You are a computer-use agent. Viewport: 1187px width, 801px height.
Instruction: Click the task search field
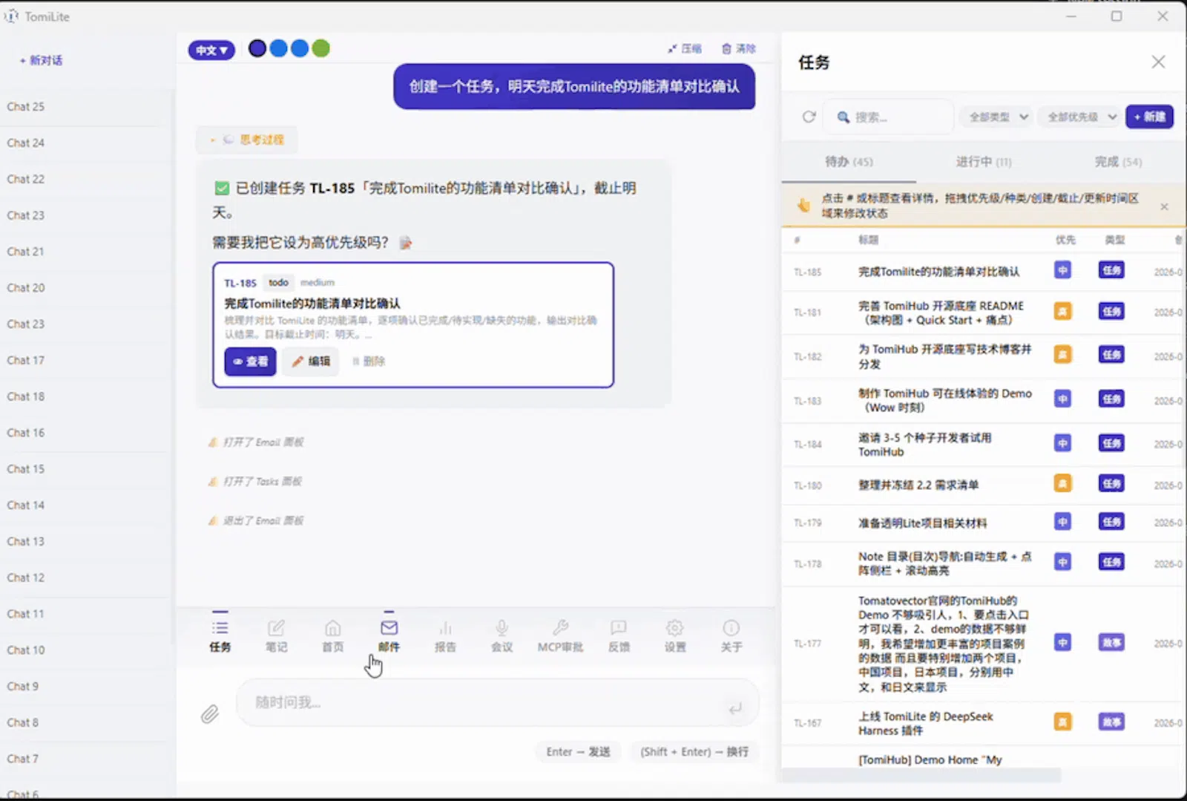(887, 117)
